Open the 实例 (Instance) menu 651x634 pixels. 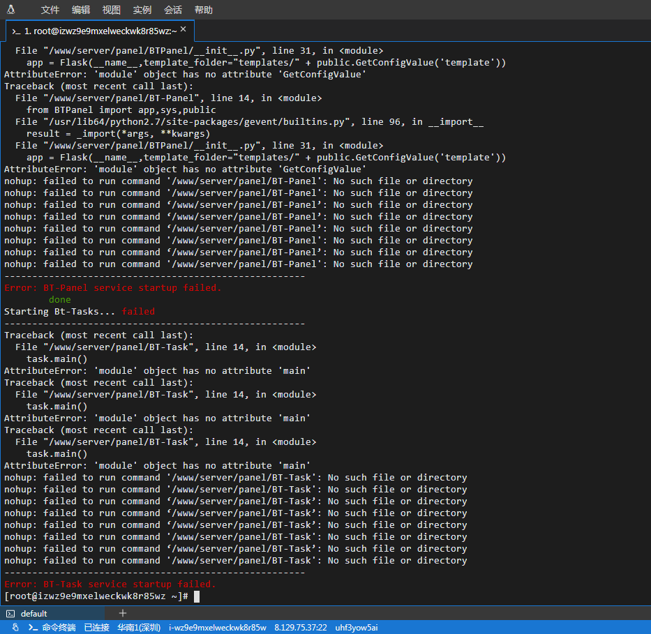tap(142, 10)
